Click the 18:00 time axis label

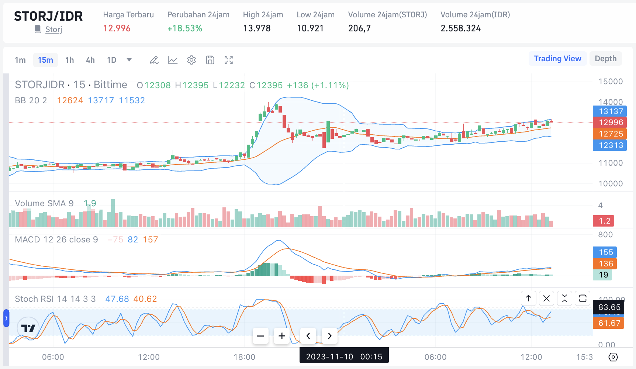click(x=244, y=357)
